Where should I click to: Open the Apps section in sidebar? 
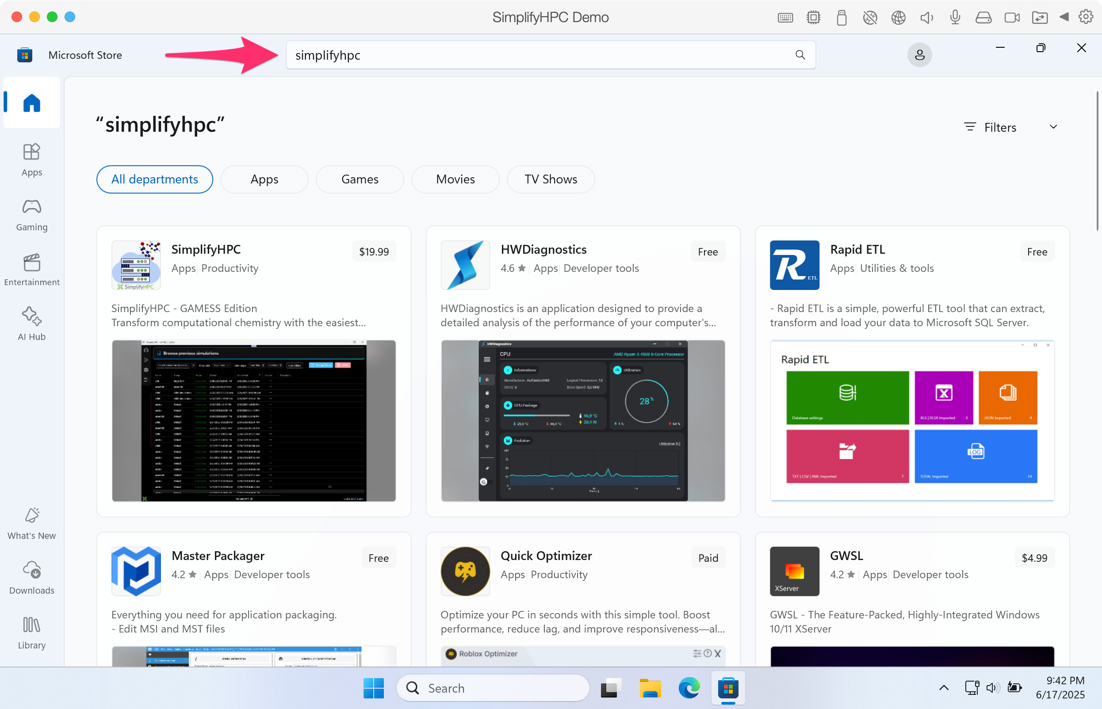click(31, 159)
